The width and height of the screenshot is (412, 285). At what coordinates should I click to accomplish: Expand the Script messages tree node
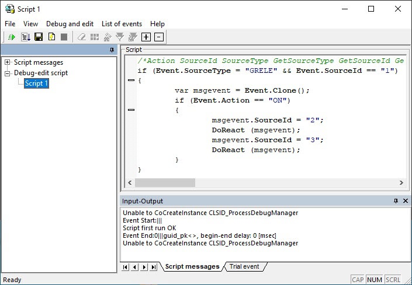pos(8,62)
